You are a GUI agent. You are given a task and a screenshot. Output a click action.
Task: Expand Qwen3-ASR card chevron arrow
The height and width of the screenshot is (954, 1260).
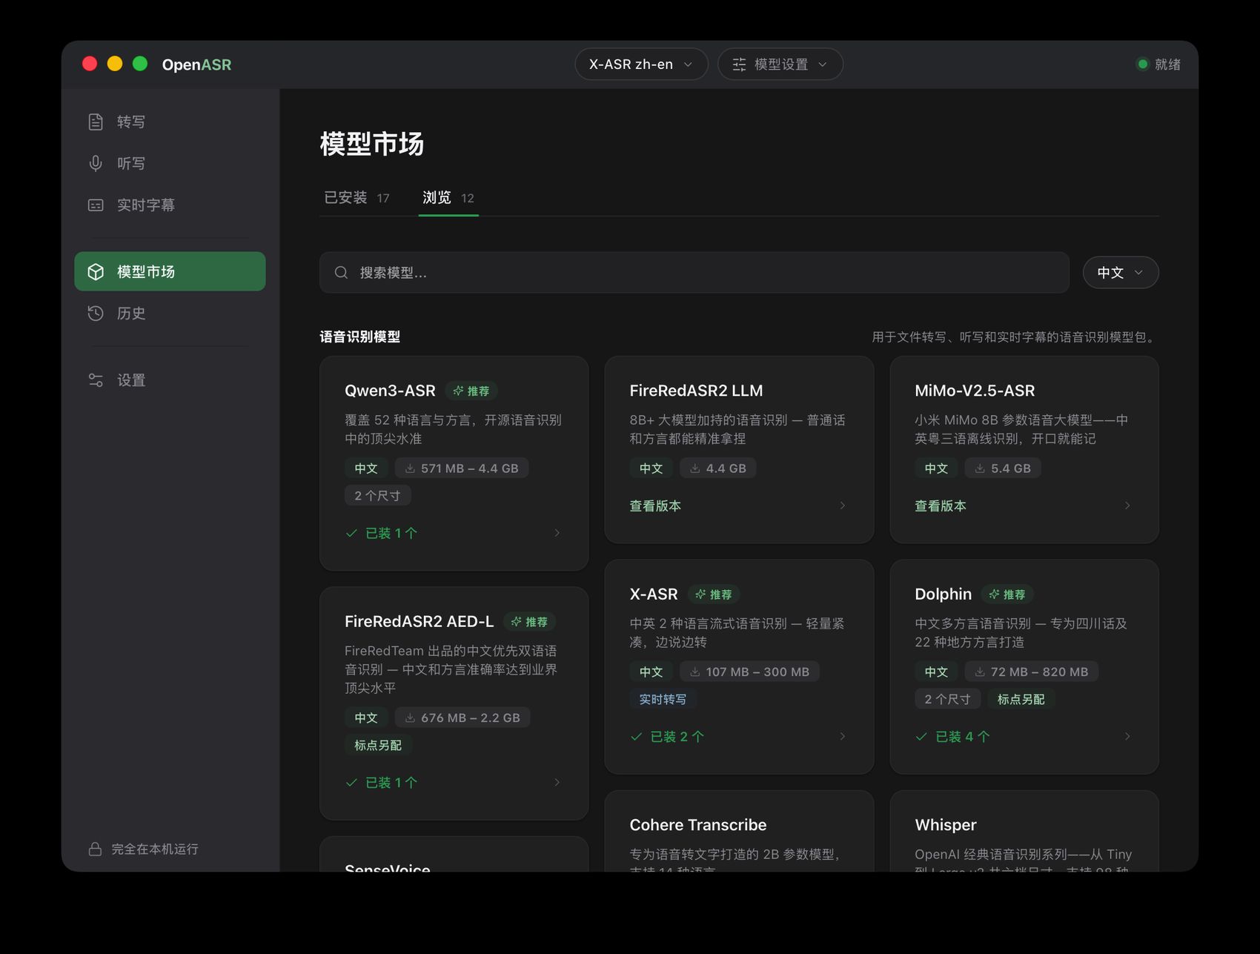pos(557,533)
